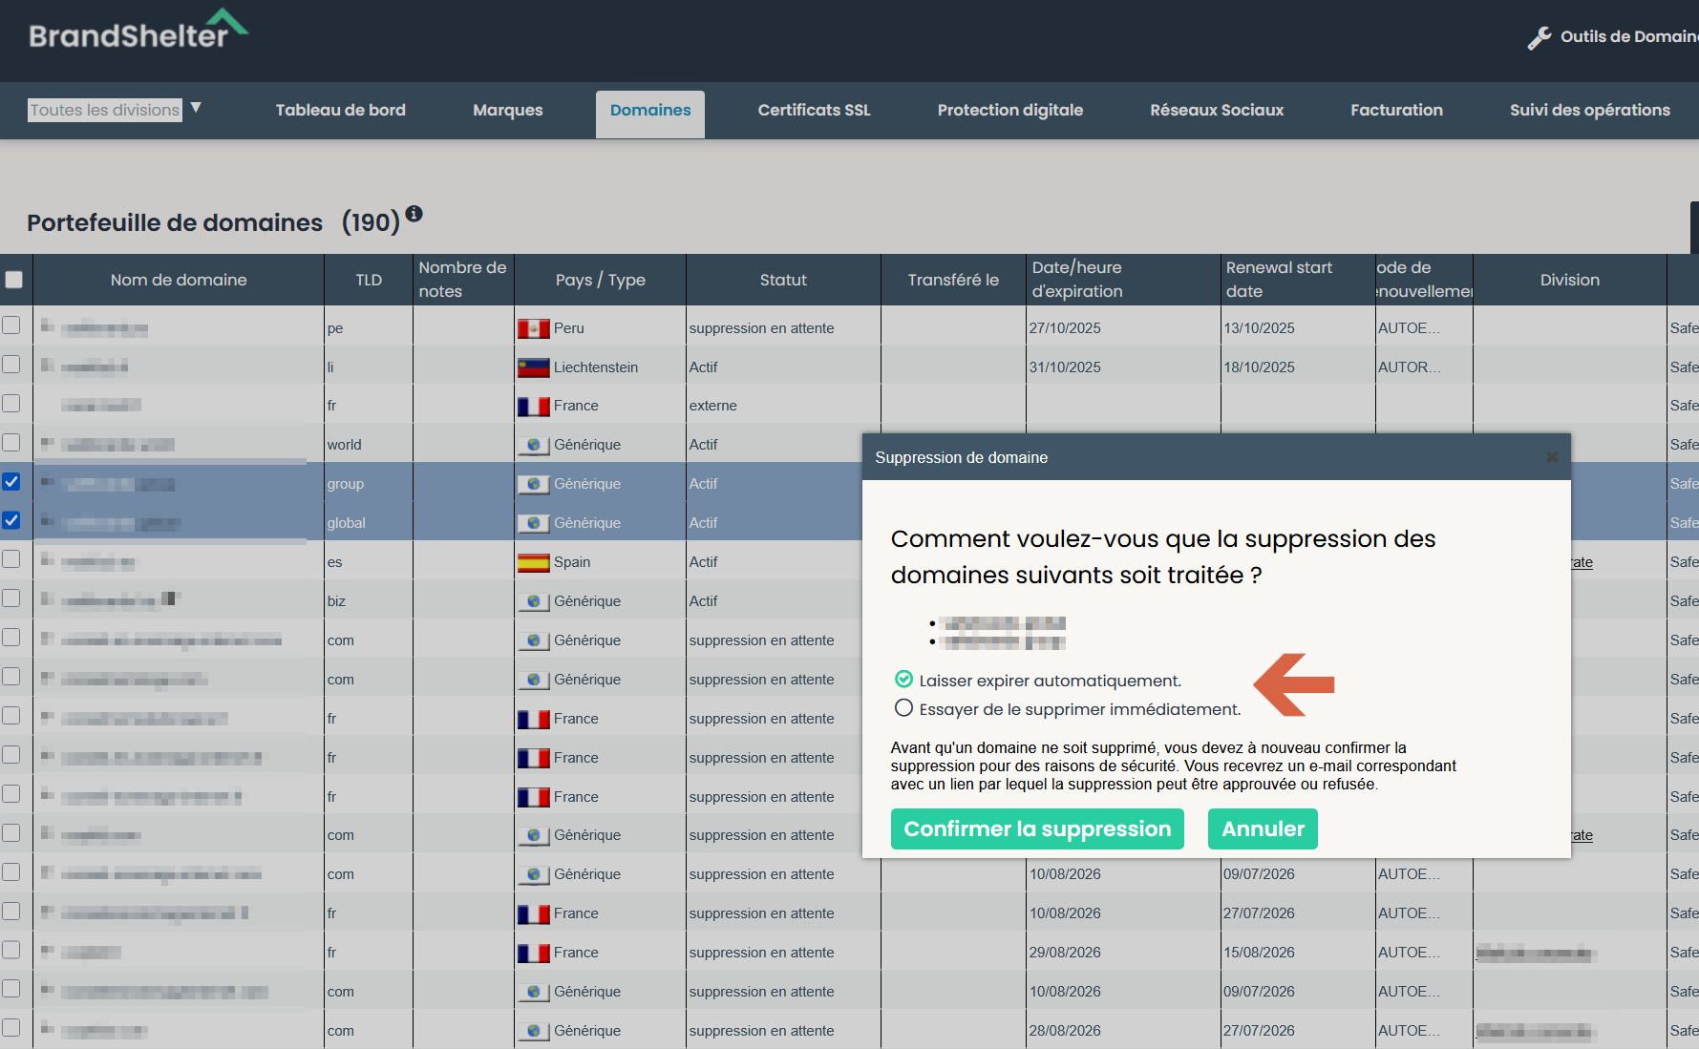Screen dimensions: 1699x1049
Task: Select Laisser expirer automatiquement option
Action: coord(903,680)
